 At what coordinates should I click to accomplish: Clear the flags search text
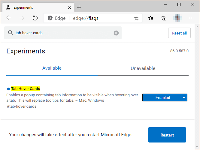[116, 33]
